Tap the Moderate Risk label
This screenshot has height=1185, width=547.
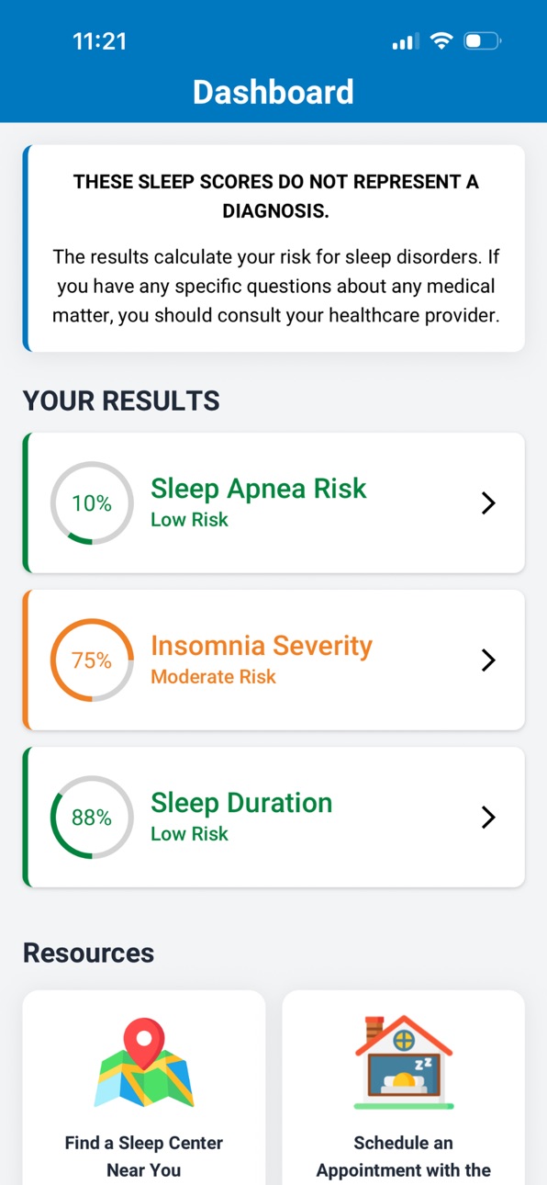[213, 677]
